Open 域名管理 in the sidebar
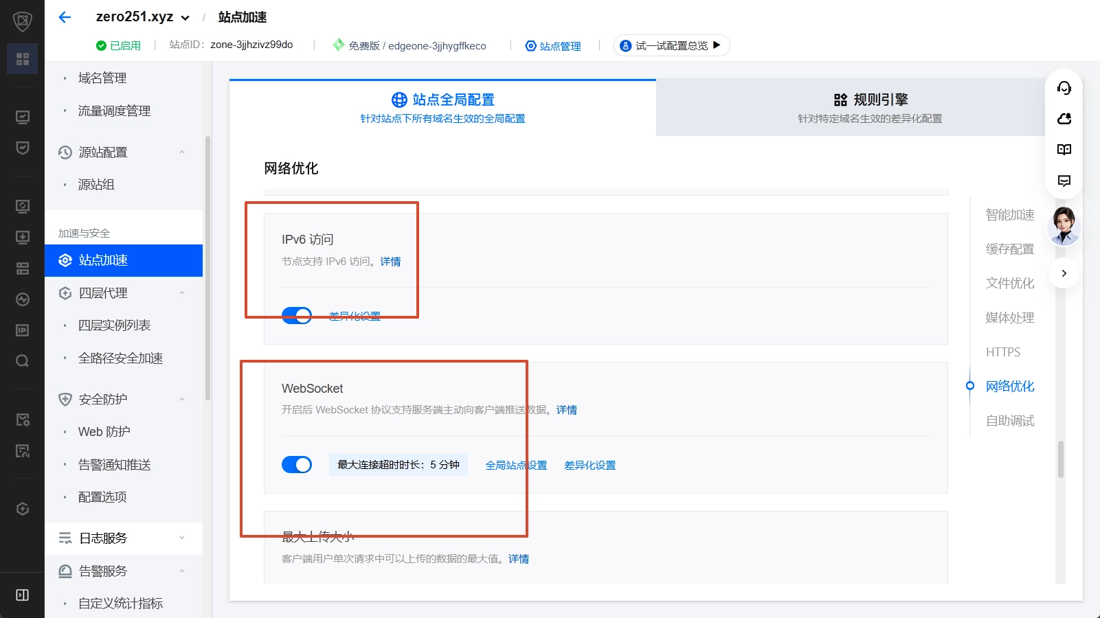 click(102, 78)
